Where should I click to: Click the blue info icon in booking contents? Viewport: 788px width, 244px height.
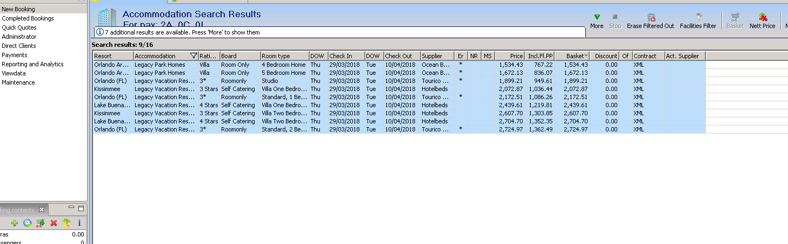tap(79, 222)
